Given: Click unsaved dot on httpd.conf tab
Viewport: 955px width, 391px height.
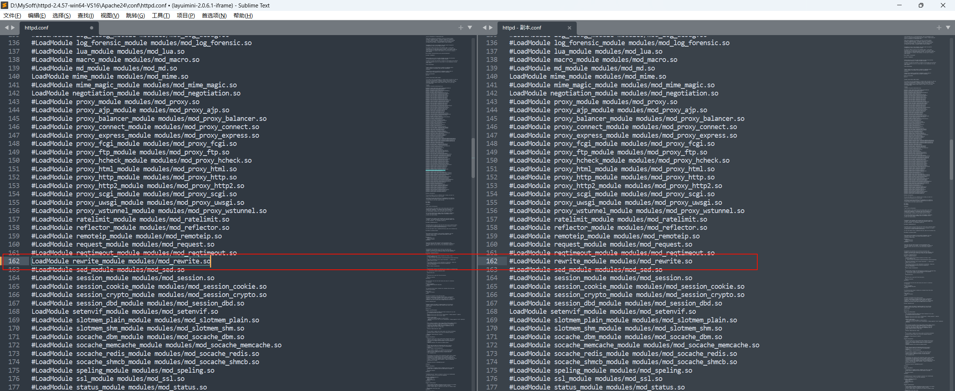Looking at the screenshot, I should [x=91, y=28].
